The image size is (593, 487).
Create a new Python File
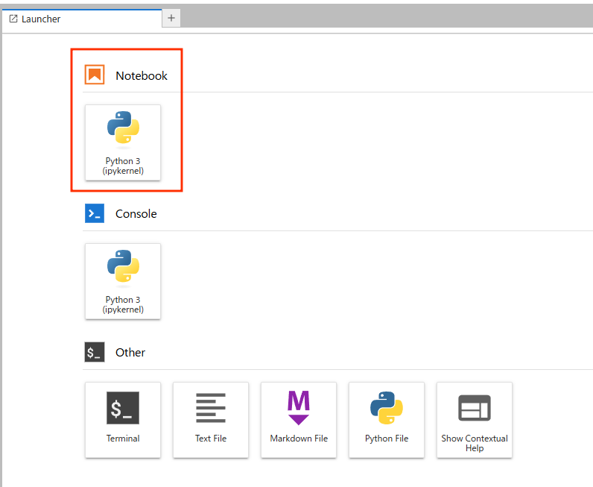[x=387, y=419]
